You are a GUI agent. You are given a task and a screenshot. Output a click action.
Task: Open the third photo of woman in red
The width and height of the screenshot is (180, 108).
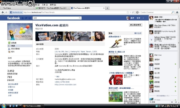70,36
